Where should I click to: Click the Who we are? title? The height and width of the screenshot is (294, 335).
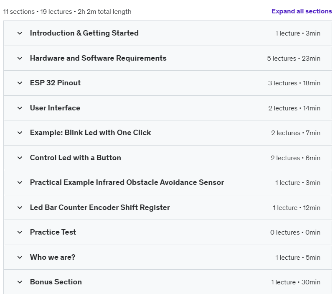tap(53, 257)
